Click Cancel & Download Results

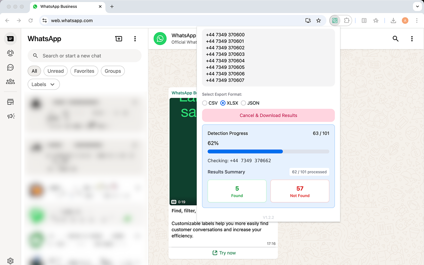point(268,115)
